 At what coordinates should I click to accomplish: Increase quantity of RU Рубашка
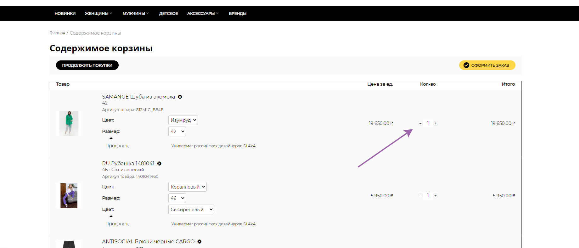436,196
